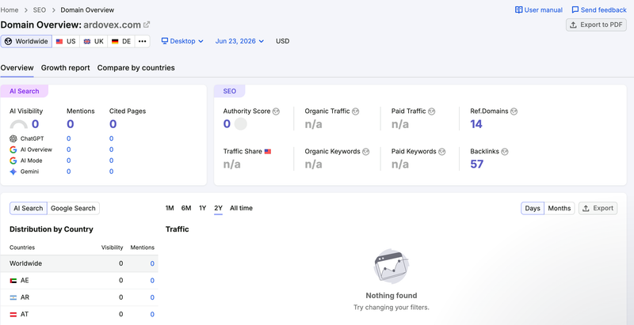
Task: Open the ChatGPT mentions count
Action: tap(69, 138)
